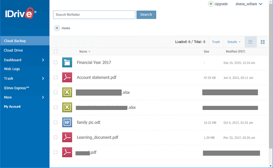
Task: Click the Sep 10, 2019, 12:10 am date
Action: 239,63
